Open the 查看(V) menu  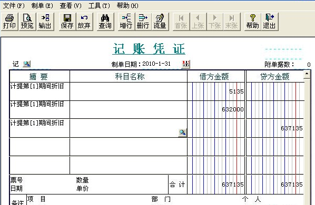point(71,6)
